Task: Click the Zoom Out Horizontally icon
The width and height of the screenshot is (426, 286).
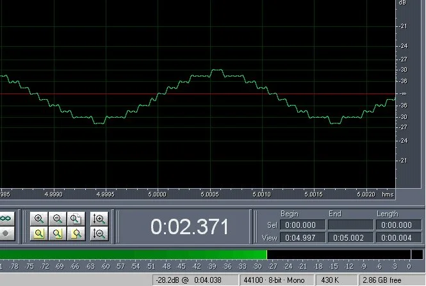Action: pos(58,219)
